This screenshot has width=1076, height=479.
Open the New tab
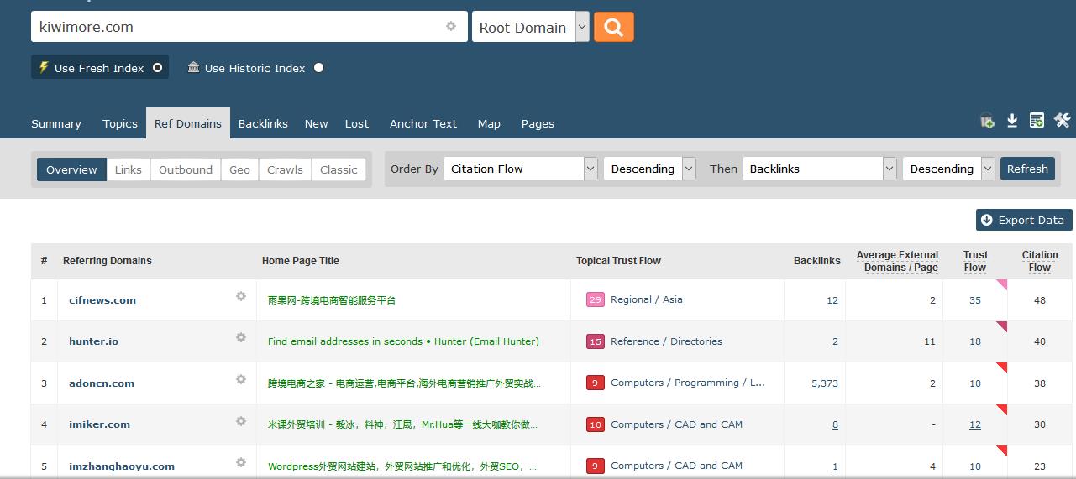[x=316, y=123]
